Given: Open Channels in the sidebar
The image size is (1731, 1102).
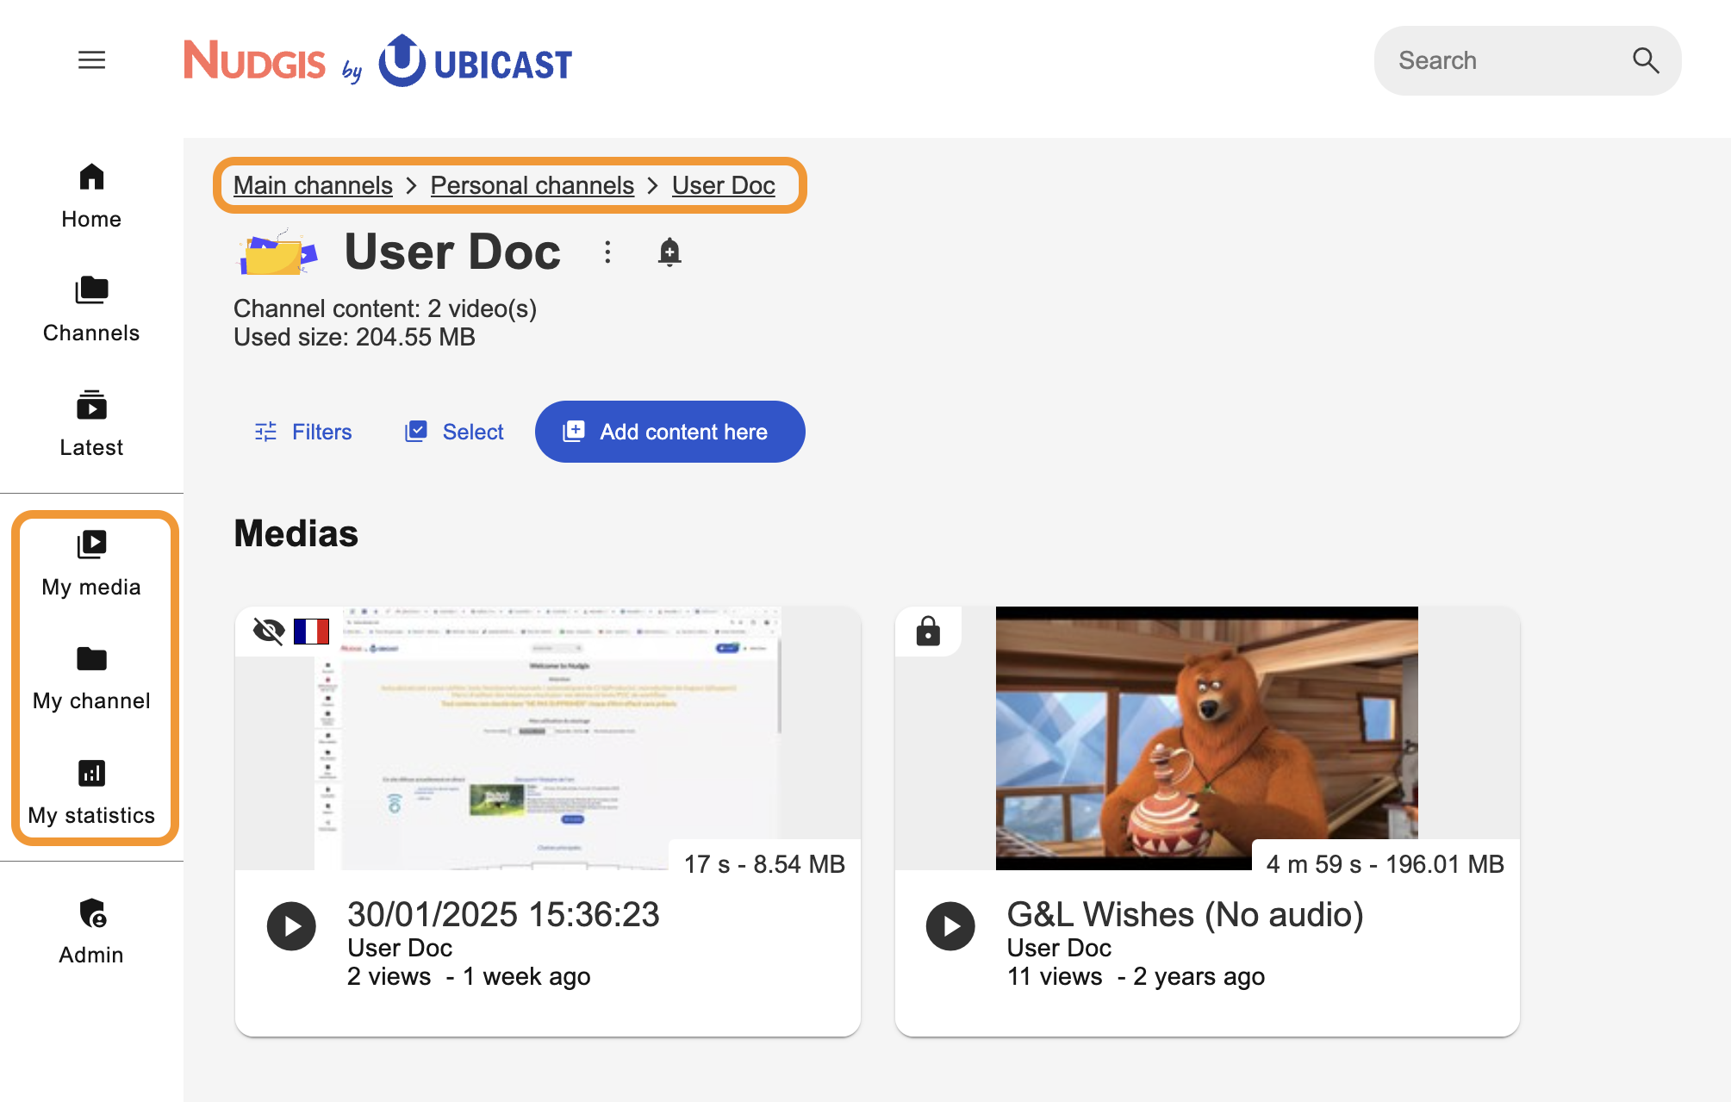Looking at the screenshot, I should coord(91,310).
